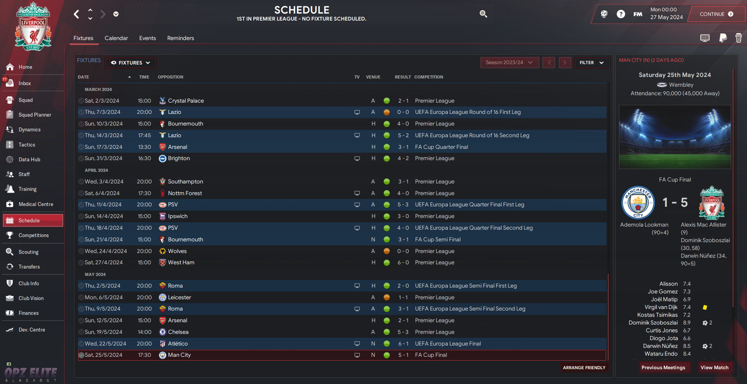Sort fixtures by DATE column header

coord(83,77)
